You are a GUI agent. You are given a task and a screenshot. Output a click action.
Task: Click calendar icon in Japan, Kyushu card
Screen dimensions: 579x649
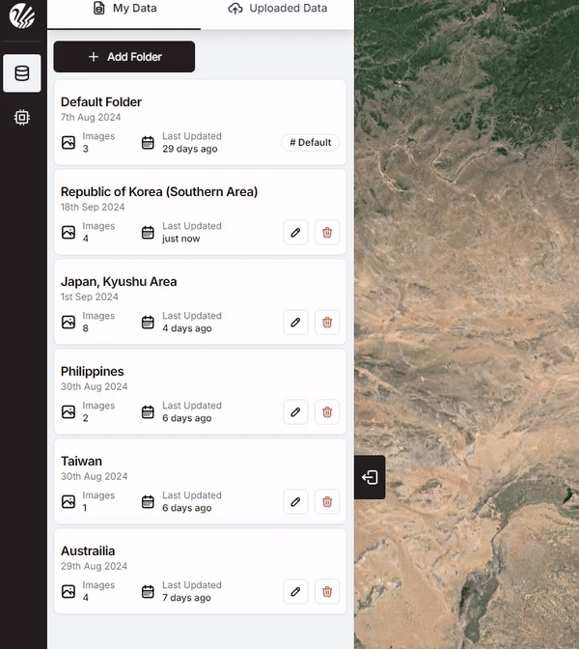148,323
